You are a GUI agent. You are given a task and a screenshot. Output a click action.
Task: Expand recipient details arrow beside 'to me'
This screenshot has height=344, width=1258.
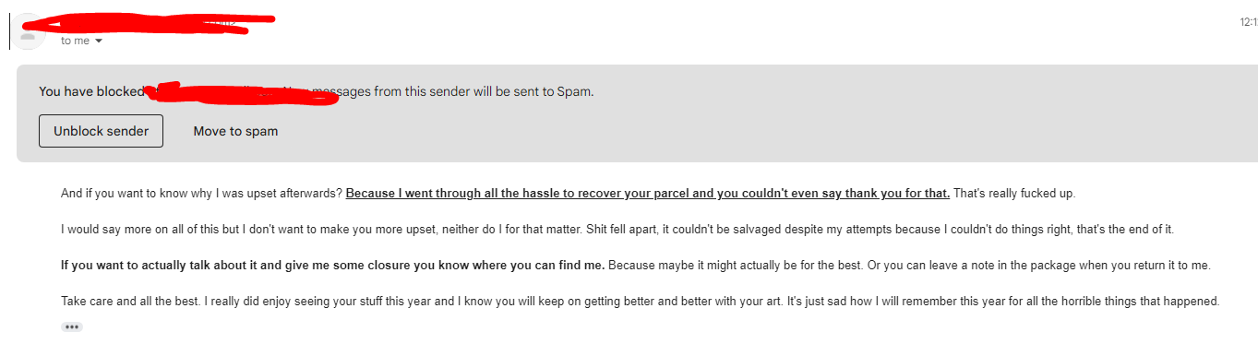point(99,42)
